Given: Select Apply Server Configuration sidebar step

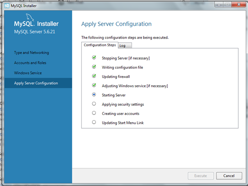Looking at the screenshot, I should pyautogui.click(x=38, y=83).
